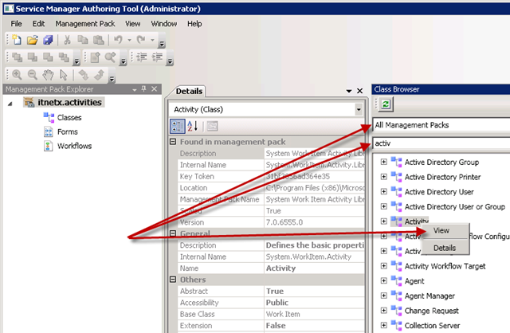Screen dimensions: 510x333
Task: Select Details in the context menu
Action: (x=444, y=248)
